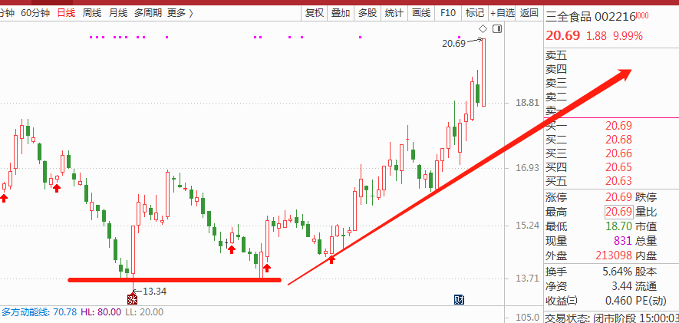Click the 最高 boxed value 20.69

pyautogui.click(x=618, y=212)
